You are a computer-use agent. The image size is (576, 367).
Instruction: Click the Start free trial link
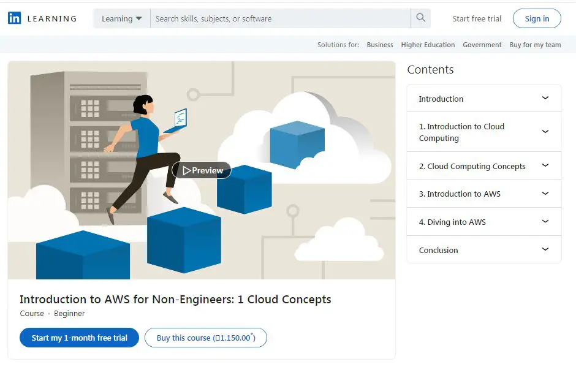(x=477, y=18)
